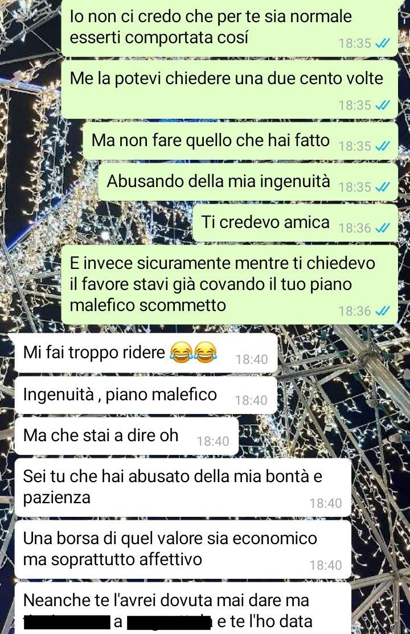The image size is (410, 634).
Task: Tap the 'Una borsa di quel valore' message
Action: pyautogui.click(x=183, y=549)
